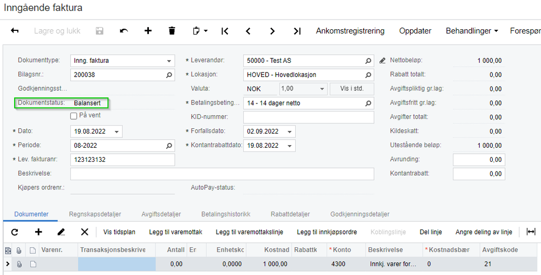Click the Vis i std. button

pos(352,89)
